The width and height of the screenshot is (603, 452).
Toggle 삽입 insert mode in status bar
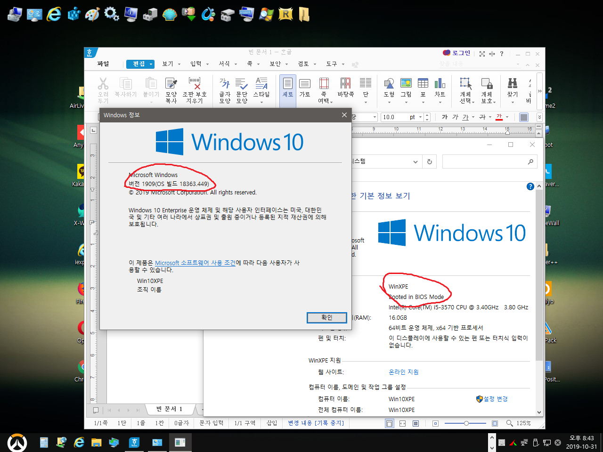(272, 423)
